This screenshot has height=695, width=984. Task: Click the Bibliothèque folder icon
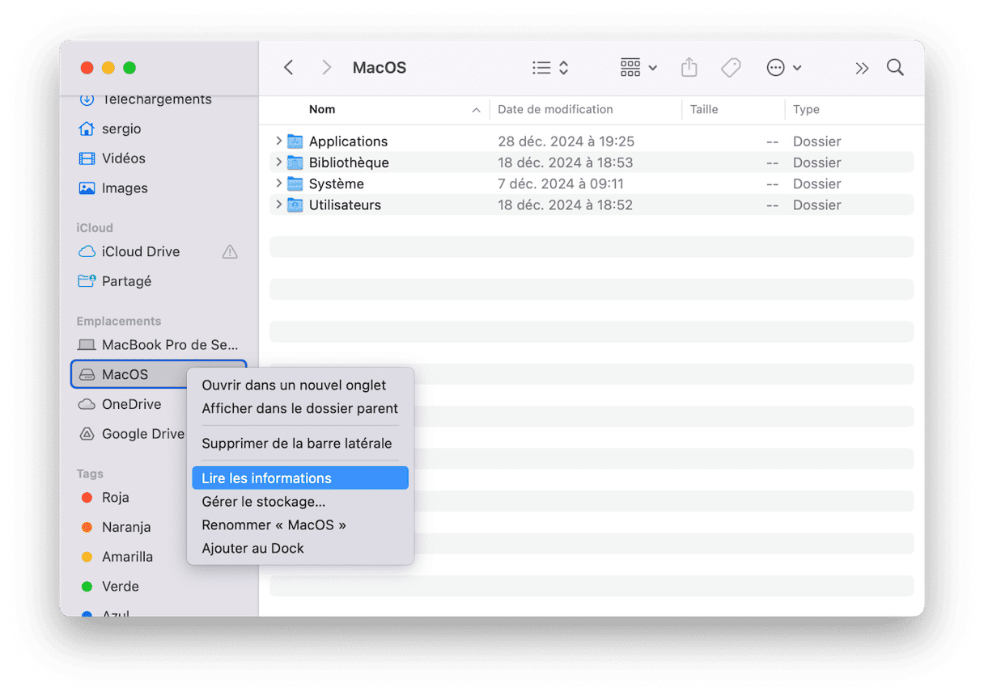(x=295, y=162)
